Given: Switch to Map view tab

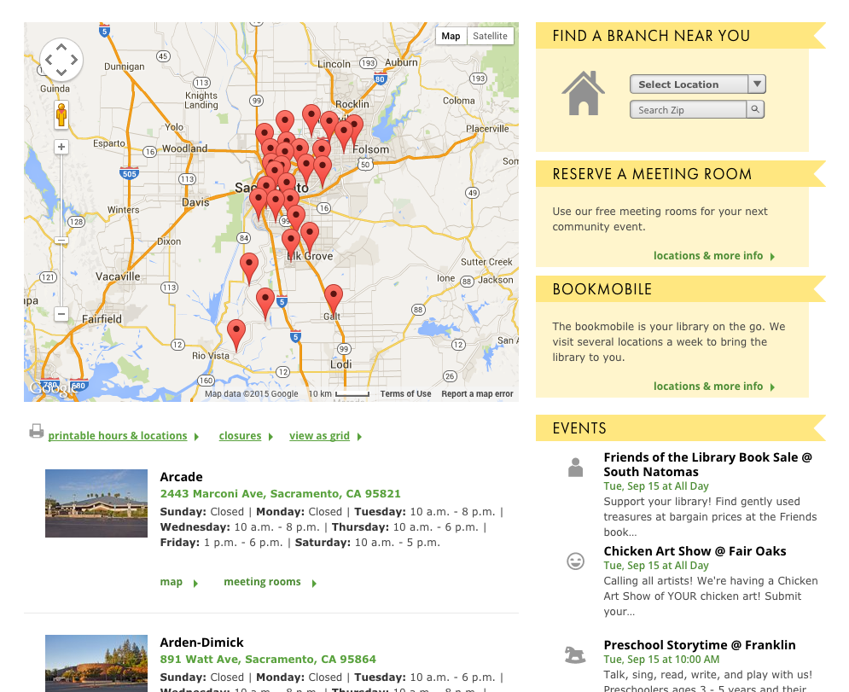Looking at the screenshot, I should click(451, 36).
